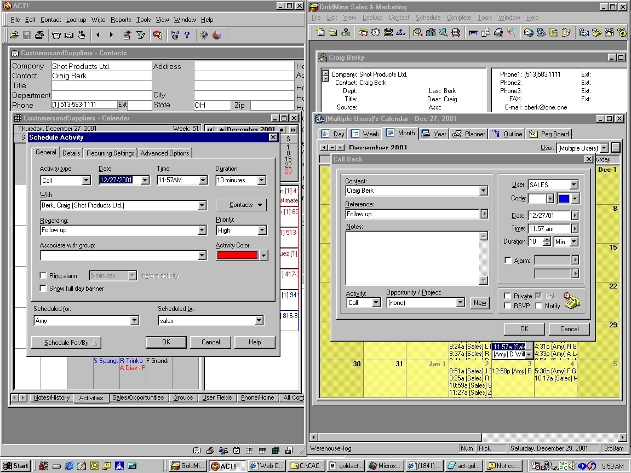Check the Show full day banner option
The width and height of the screenshot is (631, 473).
43,289
